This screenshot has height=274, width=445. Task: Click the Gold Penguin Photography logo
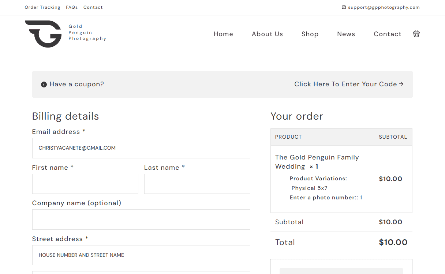[x=44, y=34]
